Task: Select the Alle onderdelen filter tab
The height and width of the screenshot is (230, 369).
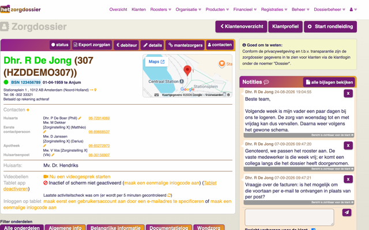Action: 22,228
